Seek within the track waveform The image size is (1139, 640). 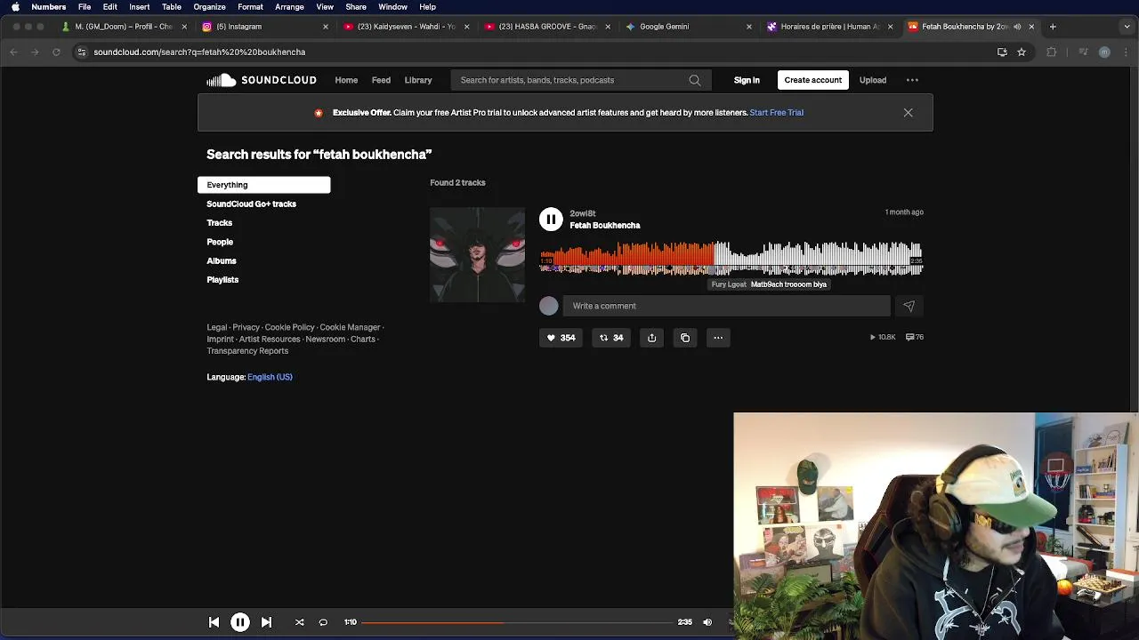[x=731, y=258]
